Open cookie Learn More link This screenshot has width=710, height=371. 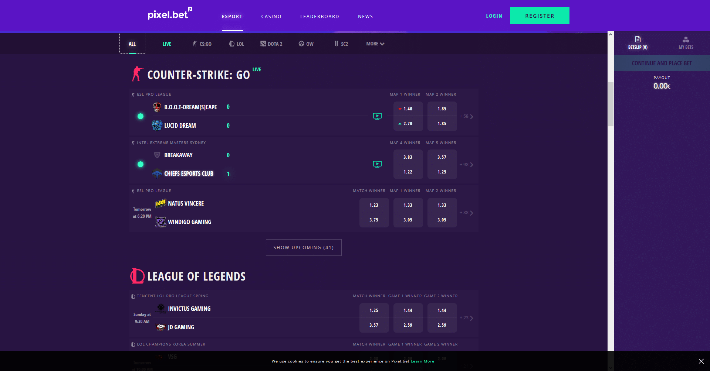point(422,361)
